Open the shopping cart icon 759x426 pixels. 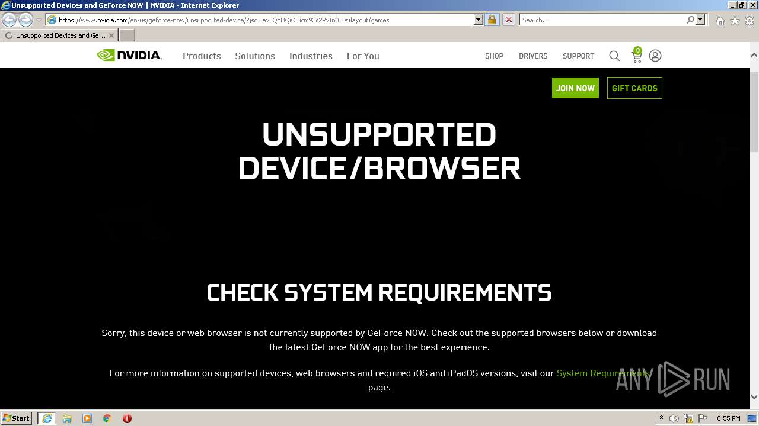[x=636, y=56]
